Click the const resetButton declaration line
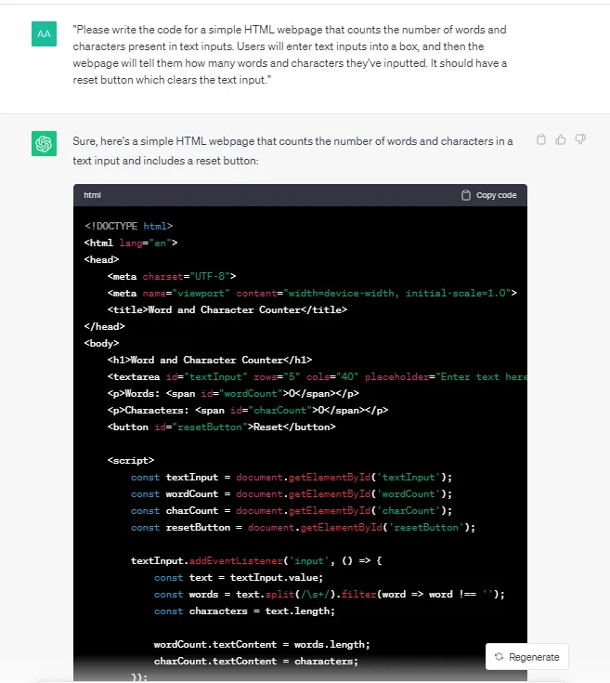This screenshot has height=683, width=610. click(x=304, y=528)
